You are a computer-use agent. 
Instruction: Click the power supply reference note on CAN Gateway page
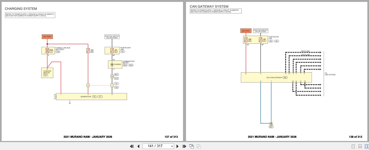[216, 11]
